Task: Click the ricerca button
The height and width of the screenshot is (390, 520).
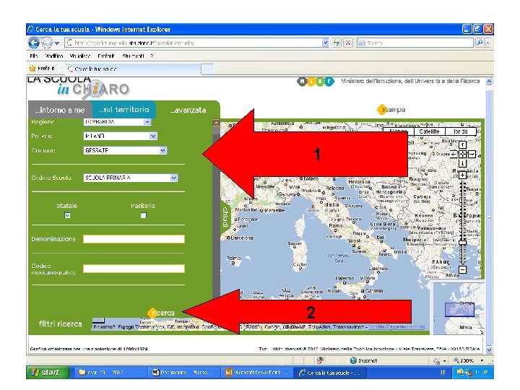Action: (161, 313)
